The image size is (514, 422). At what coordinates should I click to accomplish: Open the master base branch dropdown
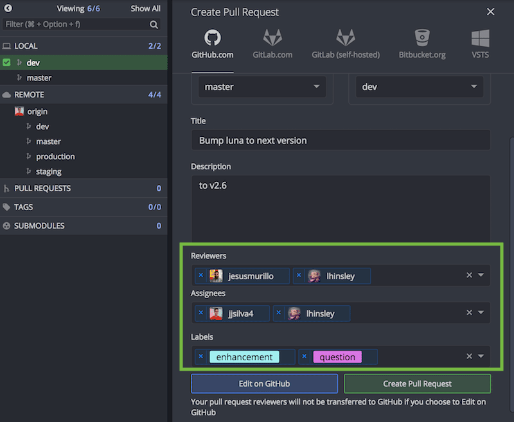pos(261,87)
